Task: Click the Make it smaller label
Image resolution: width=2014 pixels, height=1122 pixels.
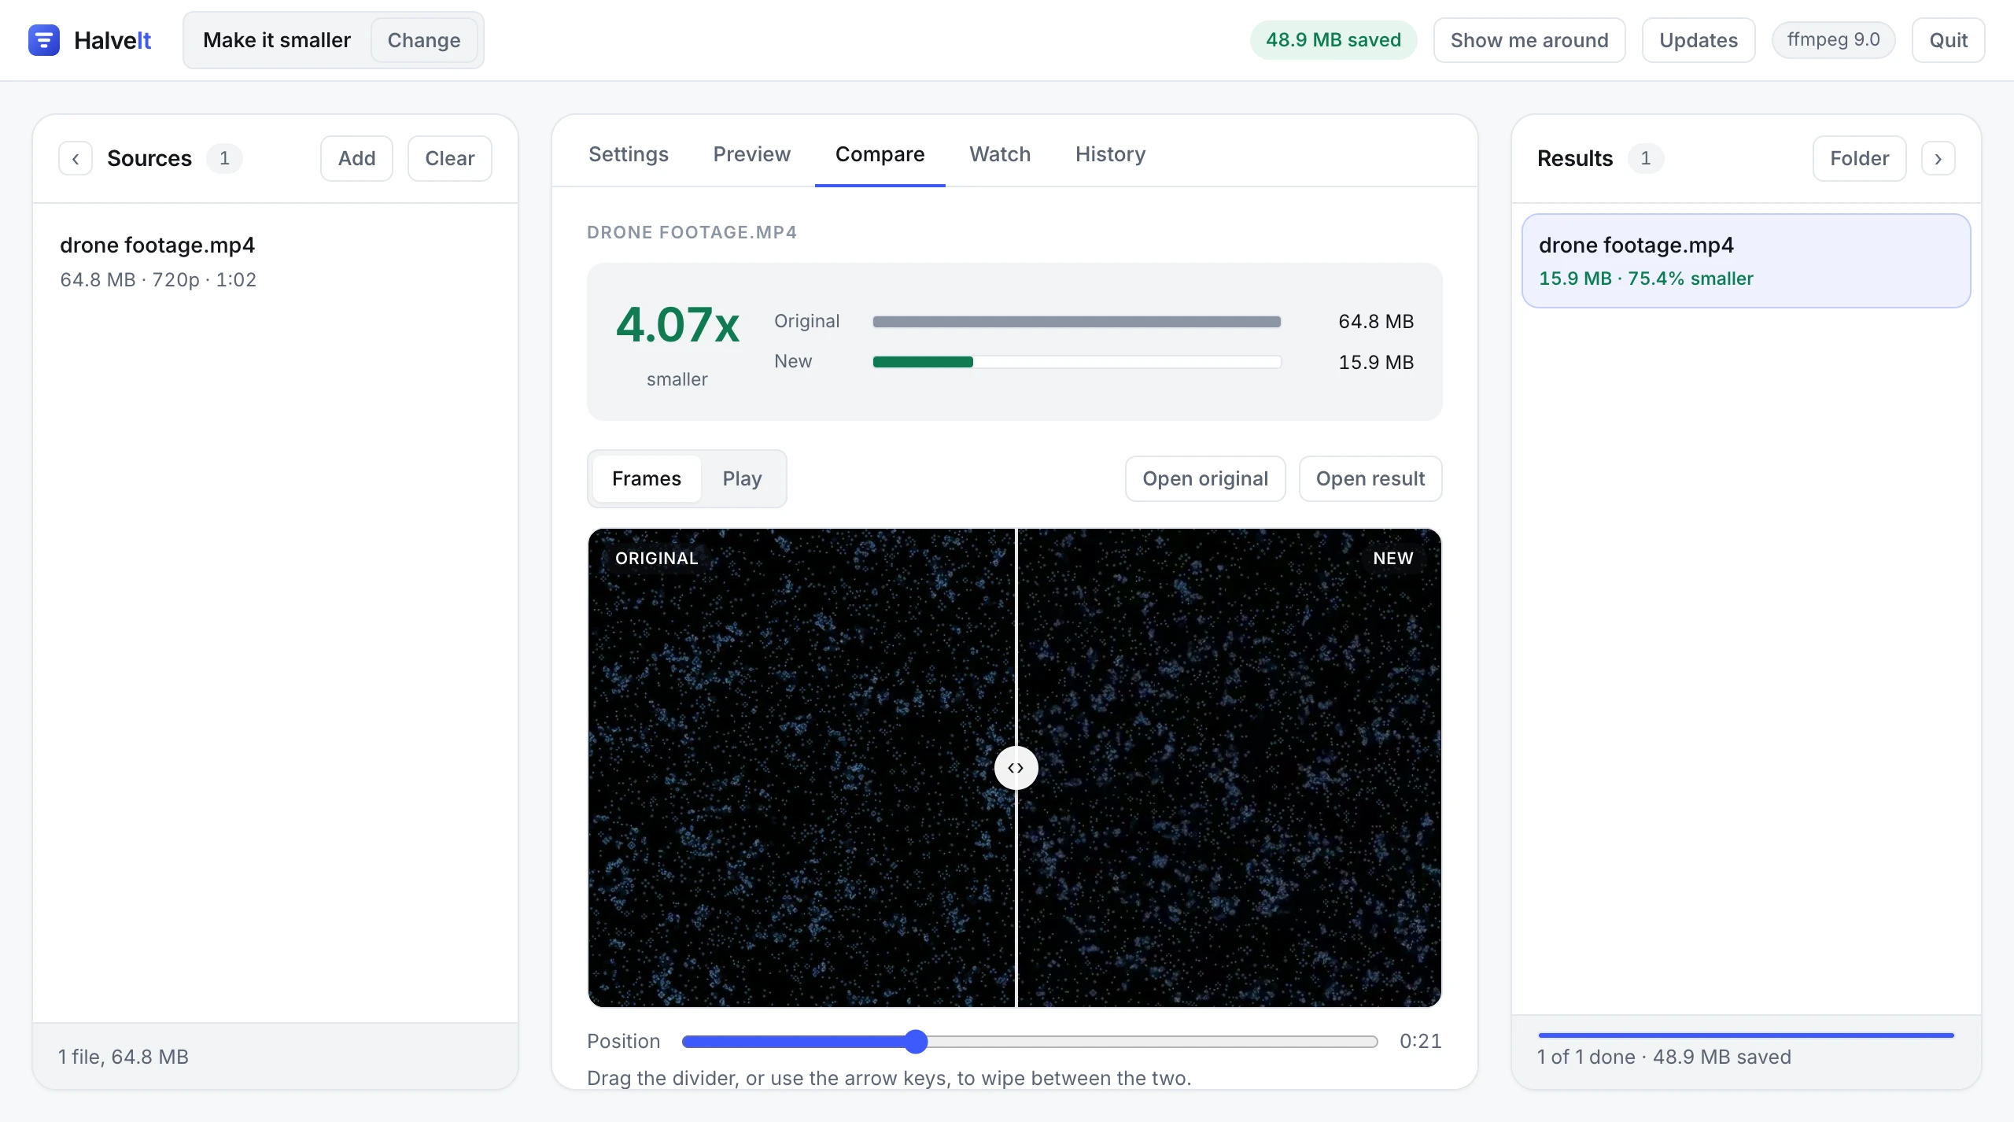Action: point(277,40)
